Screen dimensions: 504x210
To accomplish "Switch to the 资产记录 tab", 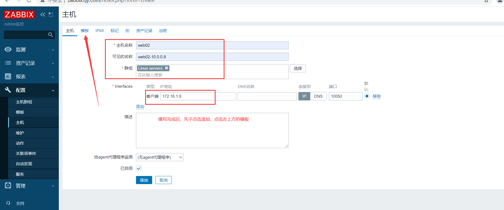I will coord(144,31).
